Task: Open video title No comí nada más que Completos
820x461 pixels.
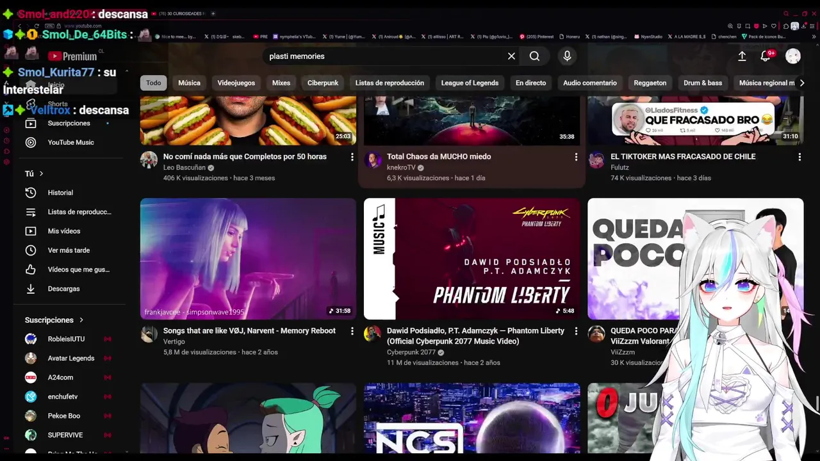Action: pyautogui.click(x=245, y=156)
